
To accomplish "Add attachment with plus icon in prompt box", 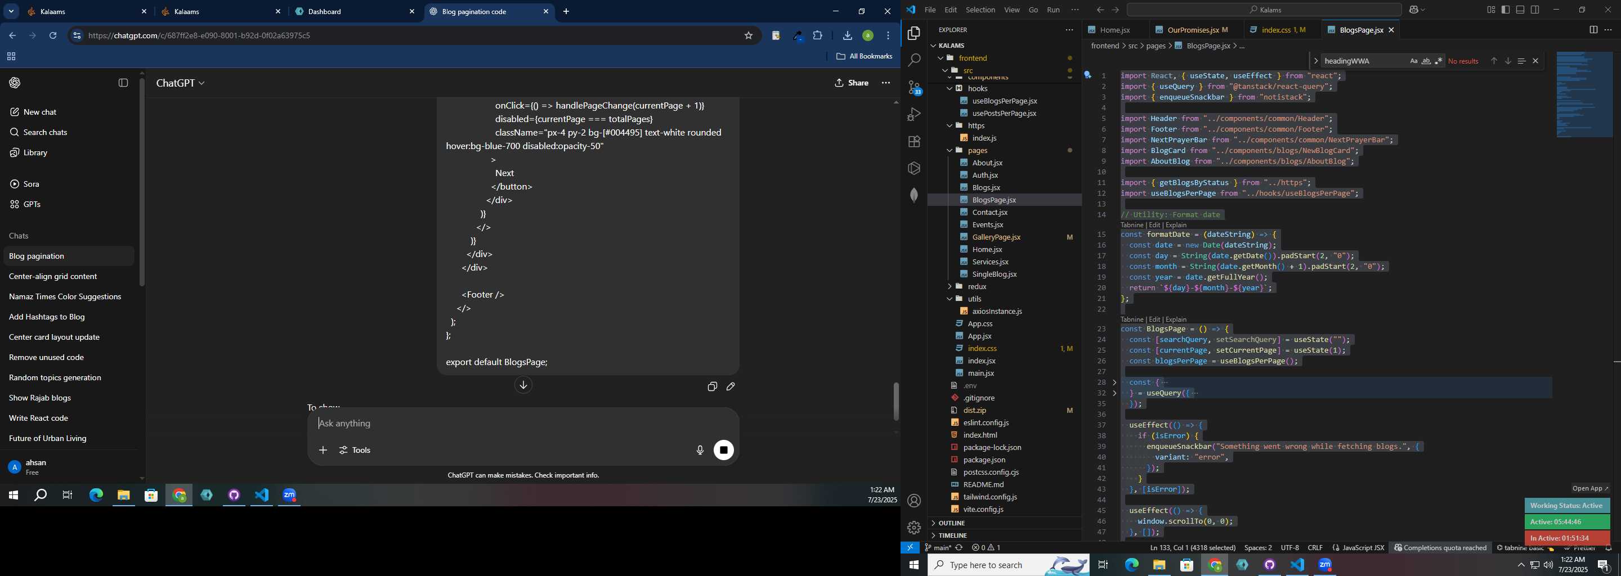I will coord(323,450).
